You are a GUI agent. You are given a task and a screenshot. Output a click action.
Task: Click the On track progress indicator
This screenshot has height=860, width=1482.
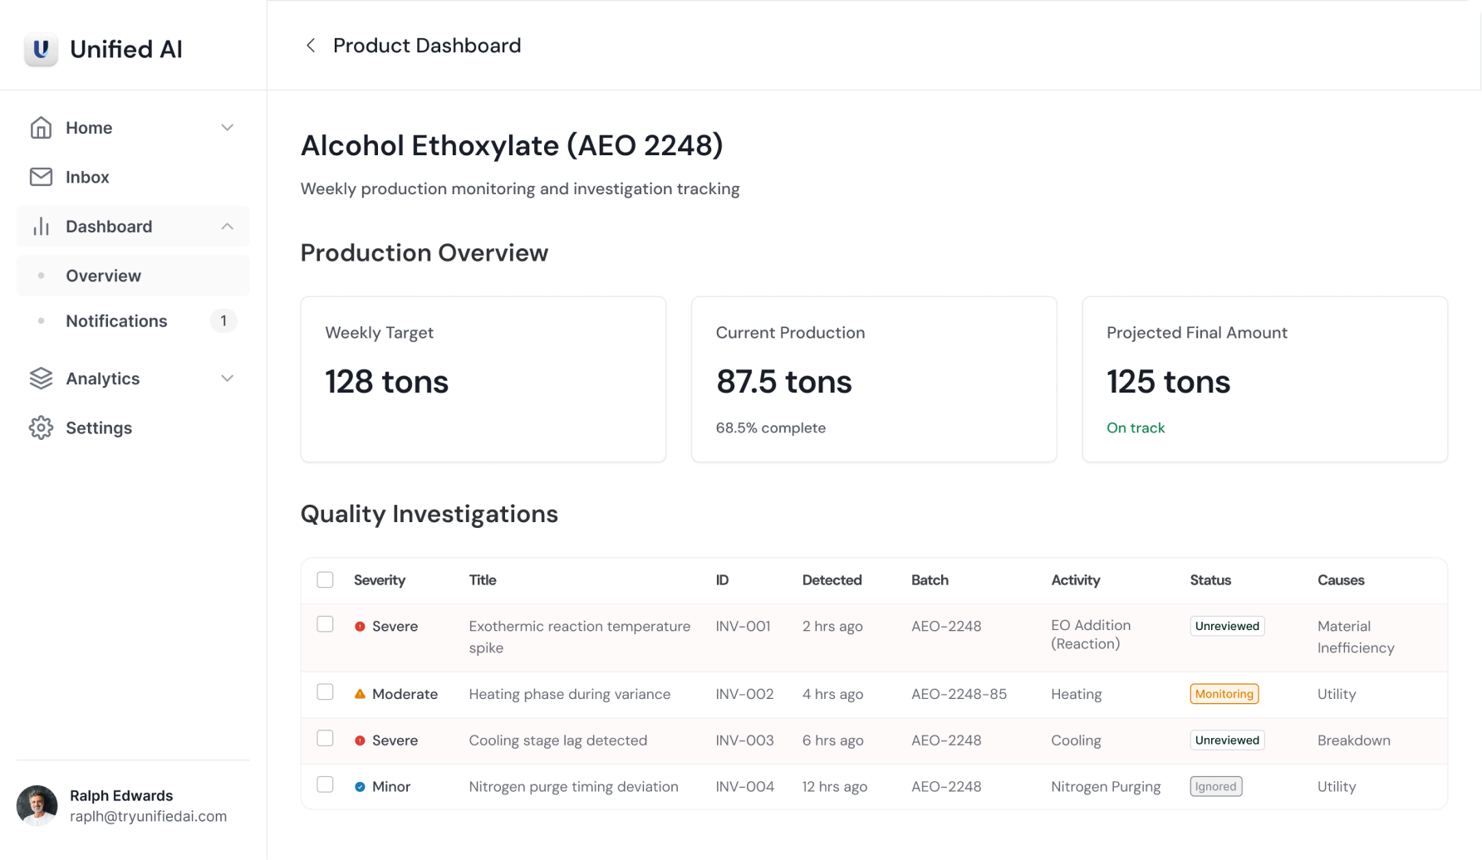click(1136, 428)
